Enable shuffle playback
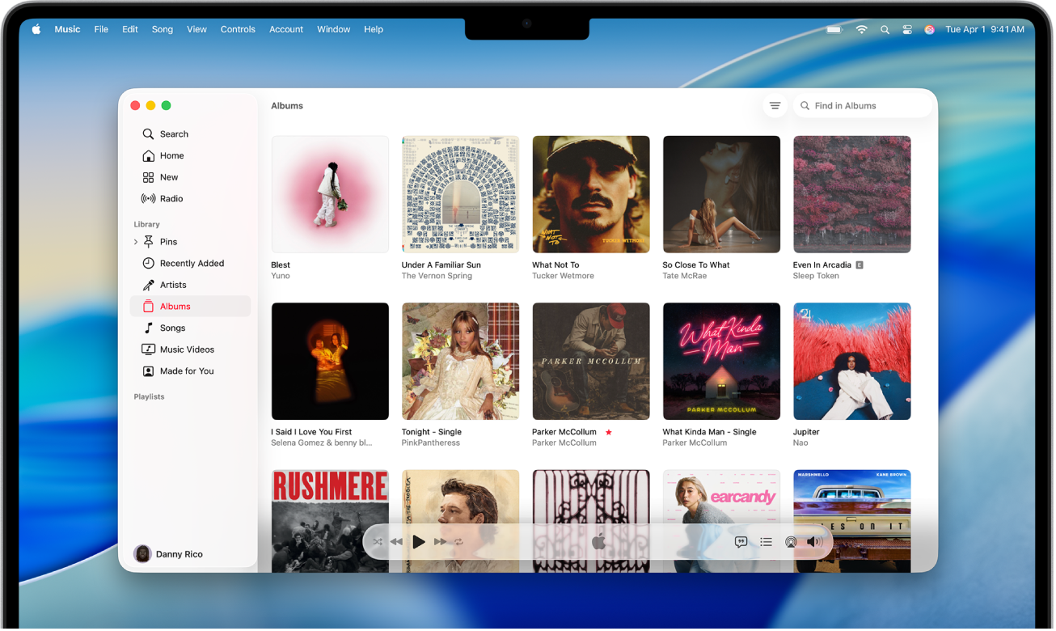The height and width of the screenshot is (631, 1056). click(377, 541)
